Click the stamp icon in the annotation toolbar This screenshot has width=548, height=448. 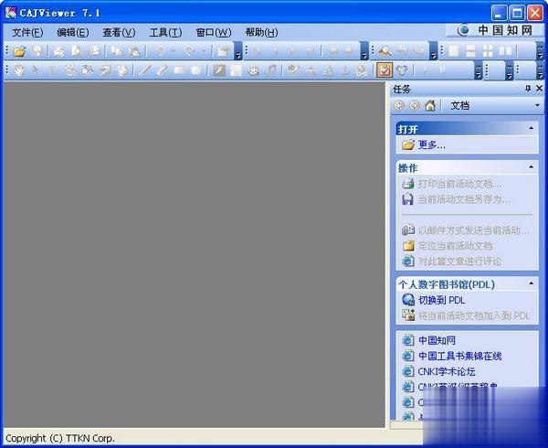[x=362, y=70]
